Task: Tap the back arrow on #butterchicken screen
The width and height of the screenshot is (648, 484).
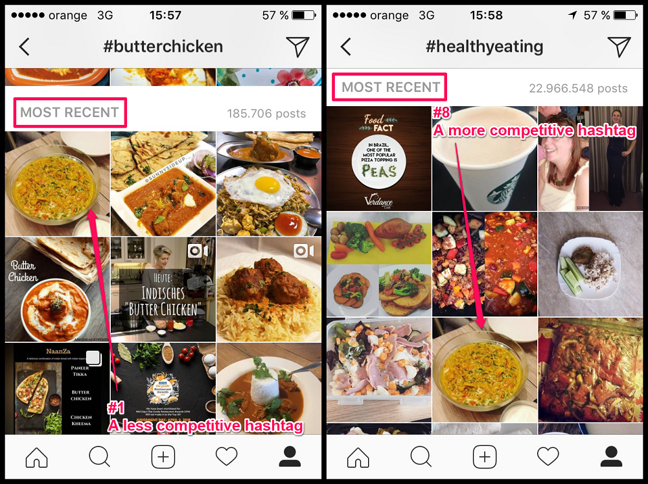Action: [x=25, y=47]
